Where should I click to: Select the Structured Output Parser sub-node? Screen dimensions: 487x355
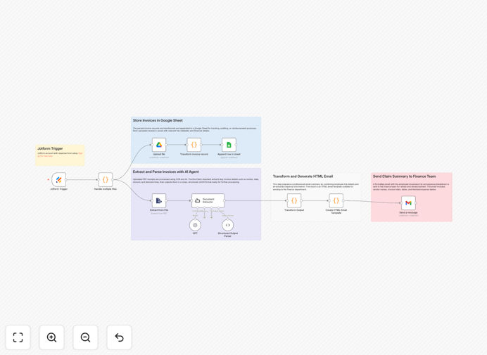click(x=227, y=225)
